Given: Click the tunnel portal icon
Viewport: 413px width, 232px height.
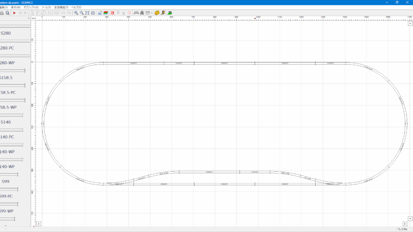Looking at the screenshot, I should (x=136, y=13).
